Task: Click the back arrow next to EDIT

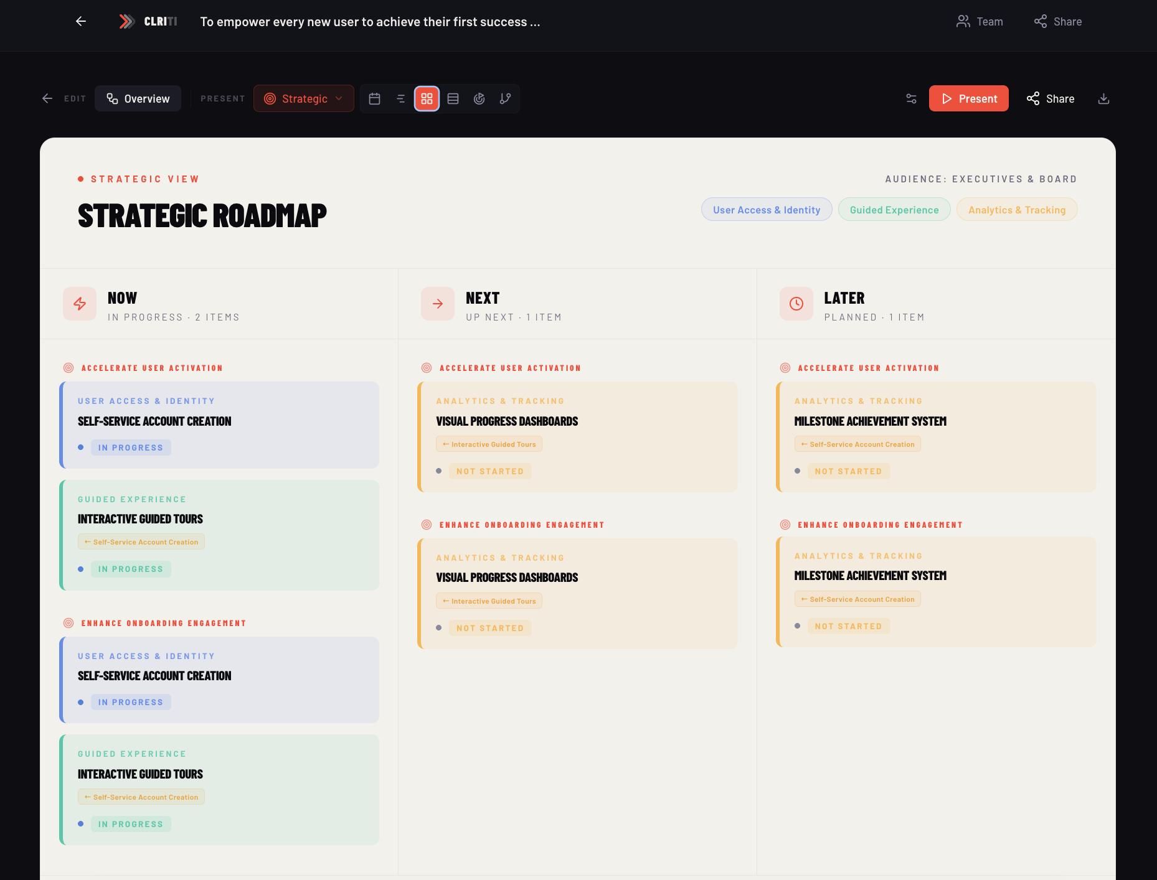Action: [x=47, y=98]
